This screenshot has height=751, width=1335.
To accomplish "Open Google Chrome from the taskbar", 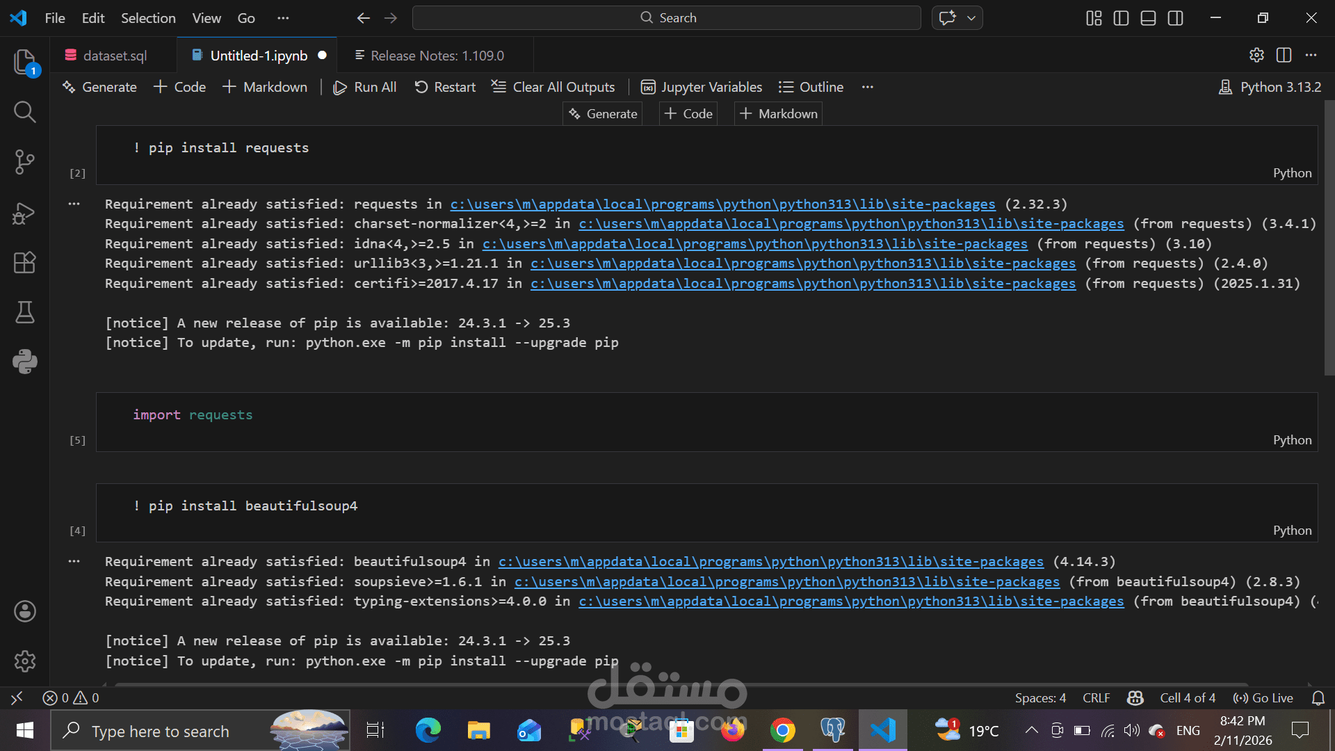I will (x=782, y=730).
